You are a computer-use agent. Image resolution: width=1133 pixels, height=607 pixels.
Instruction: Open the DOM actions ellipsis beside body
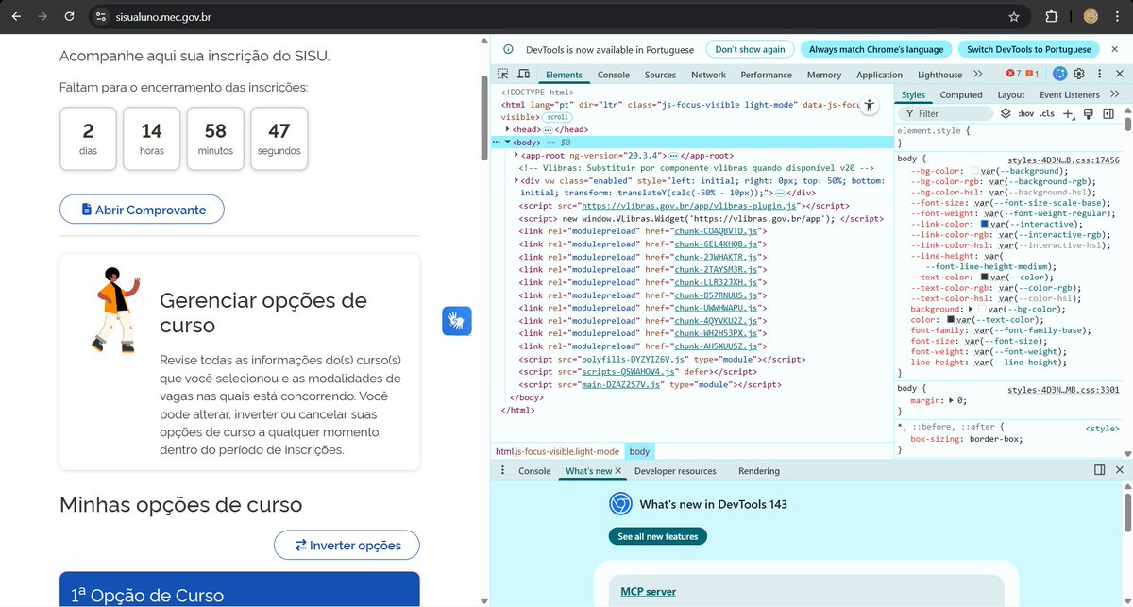point(497,142)
